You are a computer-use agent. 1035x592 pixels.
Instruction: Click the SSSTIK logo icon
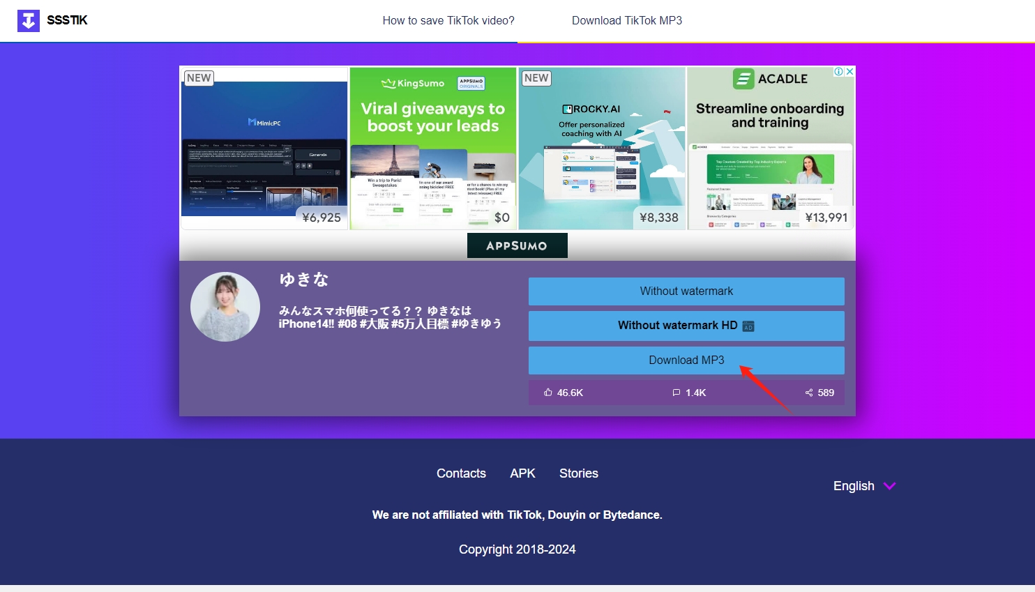(29, 21)
